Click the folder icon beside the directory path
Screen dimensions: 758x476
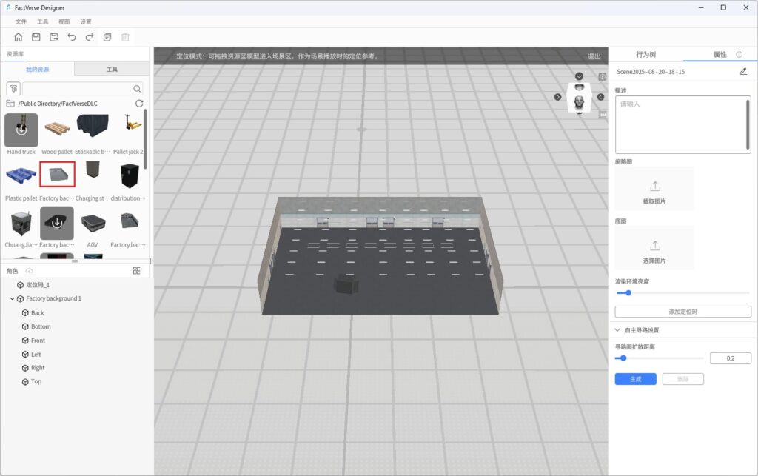pos(10,104)
